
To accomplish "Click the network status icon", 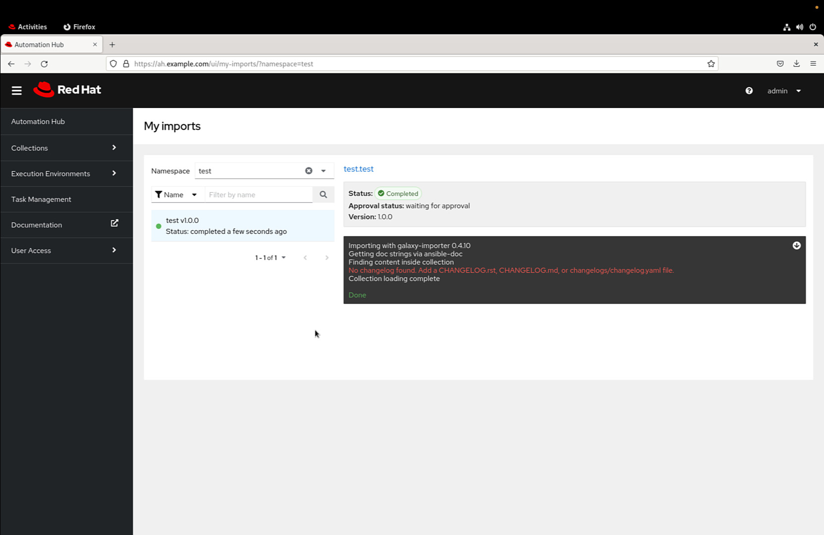I will click(787, 27).
